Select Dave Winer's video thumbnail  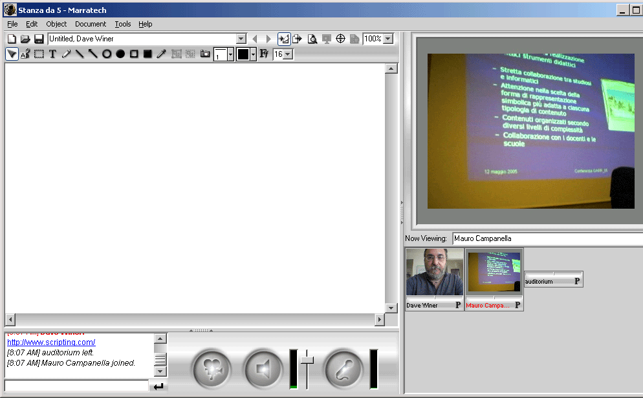434,274
